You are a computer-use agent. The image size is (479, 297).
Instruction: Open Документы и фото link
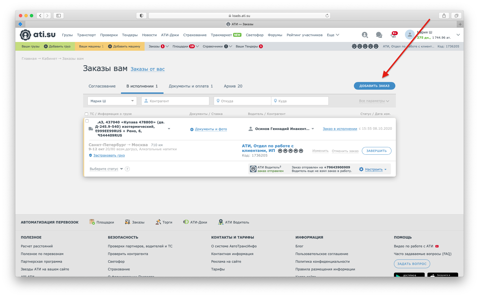coord(211,129)
